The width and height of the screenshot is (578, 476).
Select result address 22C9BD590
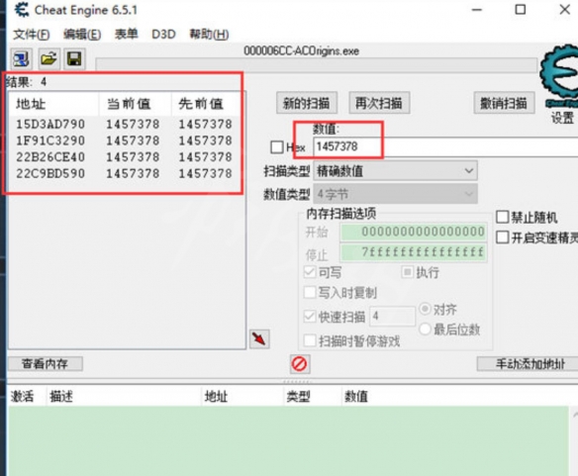50,173
